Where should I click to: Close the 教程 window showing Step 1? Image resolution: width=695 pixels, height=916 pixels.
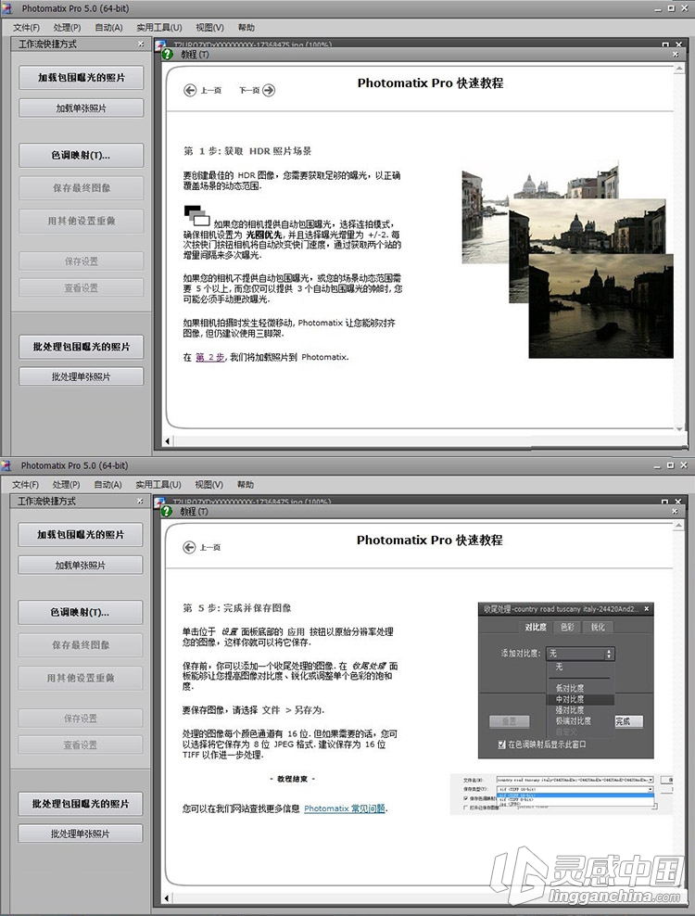point(676,55)
